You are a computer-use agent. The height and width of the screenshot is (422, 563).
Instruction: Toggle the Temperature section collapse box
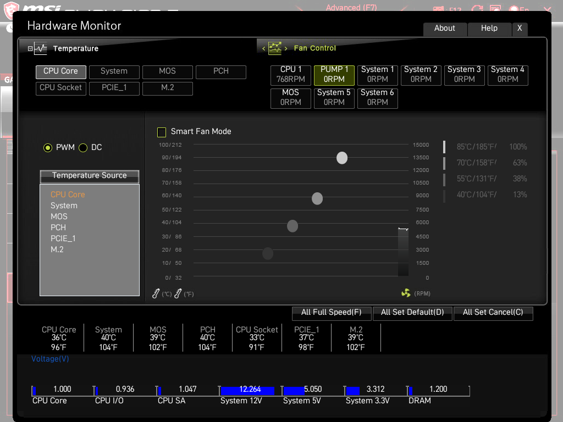30,48
